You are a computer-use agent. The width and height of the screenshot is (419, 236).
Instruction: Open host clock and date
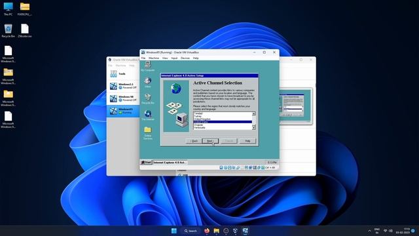(403, 231)
